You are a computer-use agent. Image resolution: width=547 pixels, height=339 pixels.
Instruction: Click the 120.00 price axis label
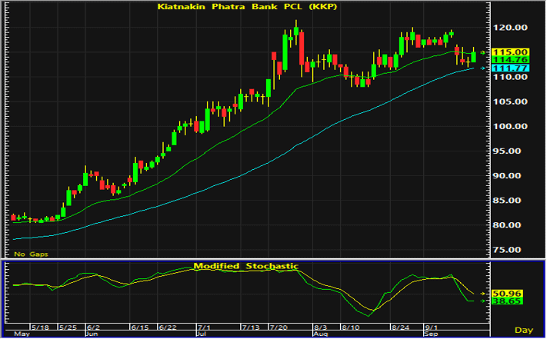click(x=509, y=28)
